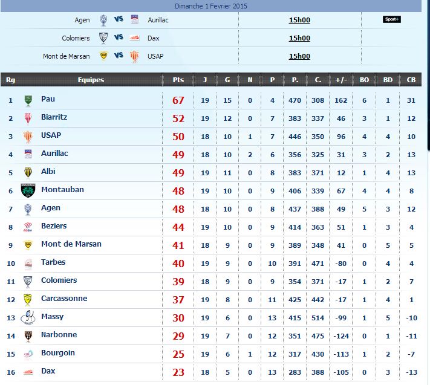Open 15h00 link for Mont de Marsan match
Image resolution: width=430 pixels, height=385 pixels.
click(x=299, y=56)
